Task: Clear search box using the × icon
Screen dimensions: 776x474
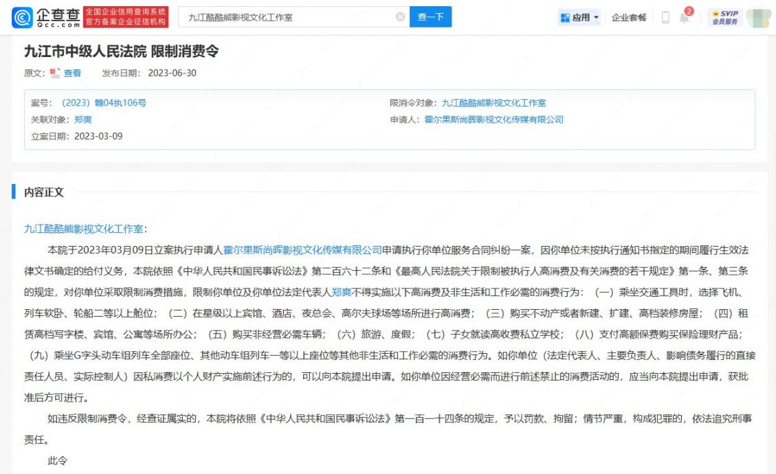Action: pyautogui.click(x=399, y=17)
